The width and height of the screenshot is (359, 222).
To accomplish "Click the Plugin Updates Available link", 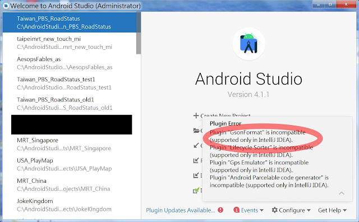I will click(181, 210).
